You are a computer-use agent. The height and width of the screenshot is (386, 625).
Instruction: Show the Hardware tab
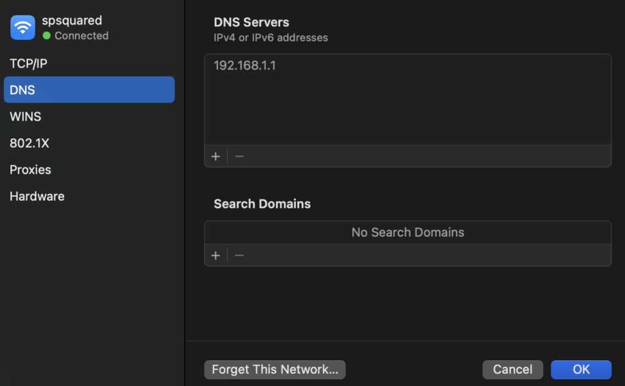click(x=37, y=196)
